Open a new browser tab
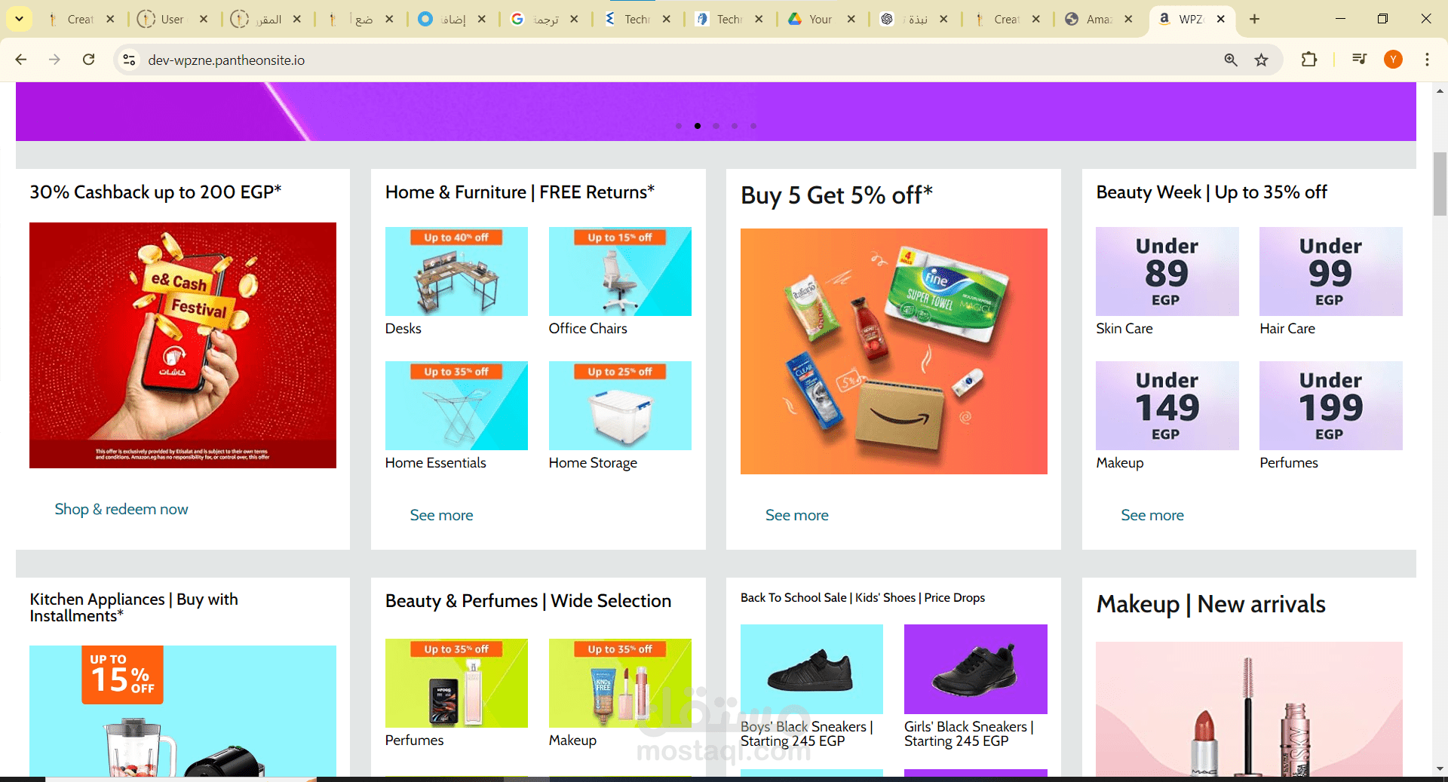Viewport: 1448px width, 782px height. [1254, 19]
